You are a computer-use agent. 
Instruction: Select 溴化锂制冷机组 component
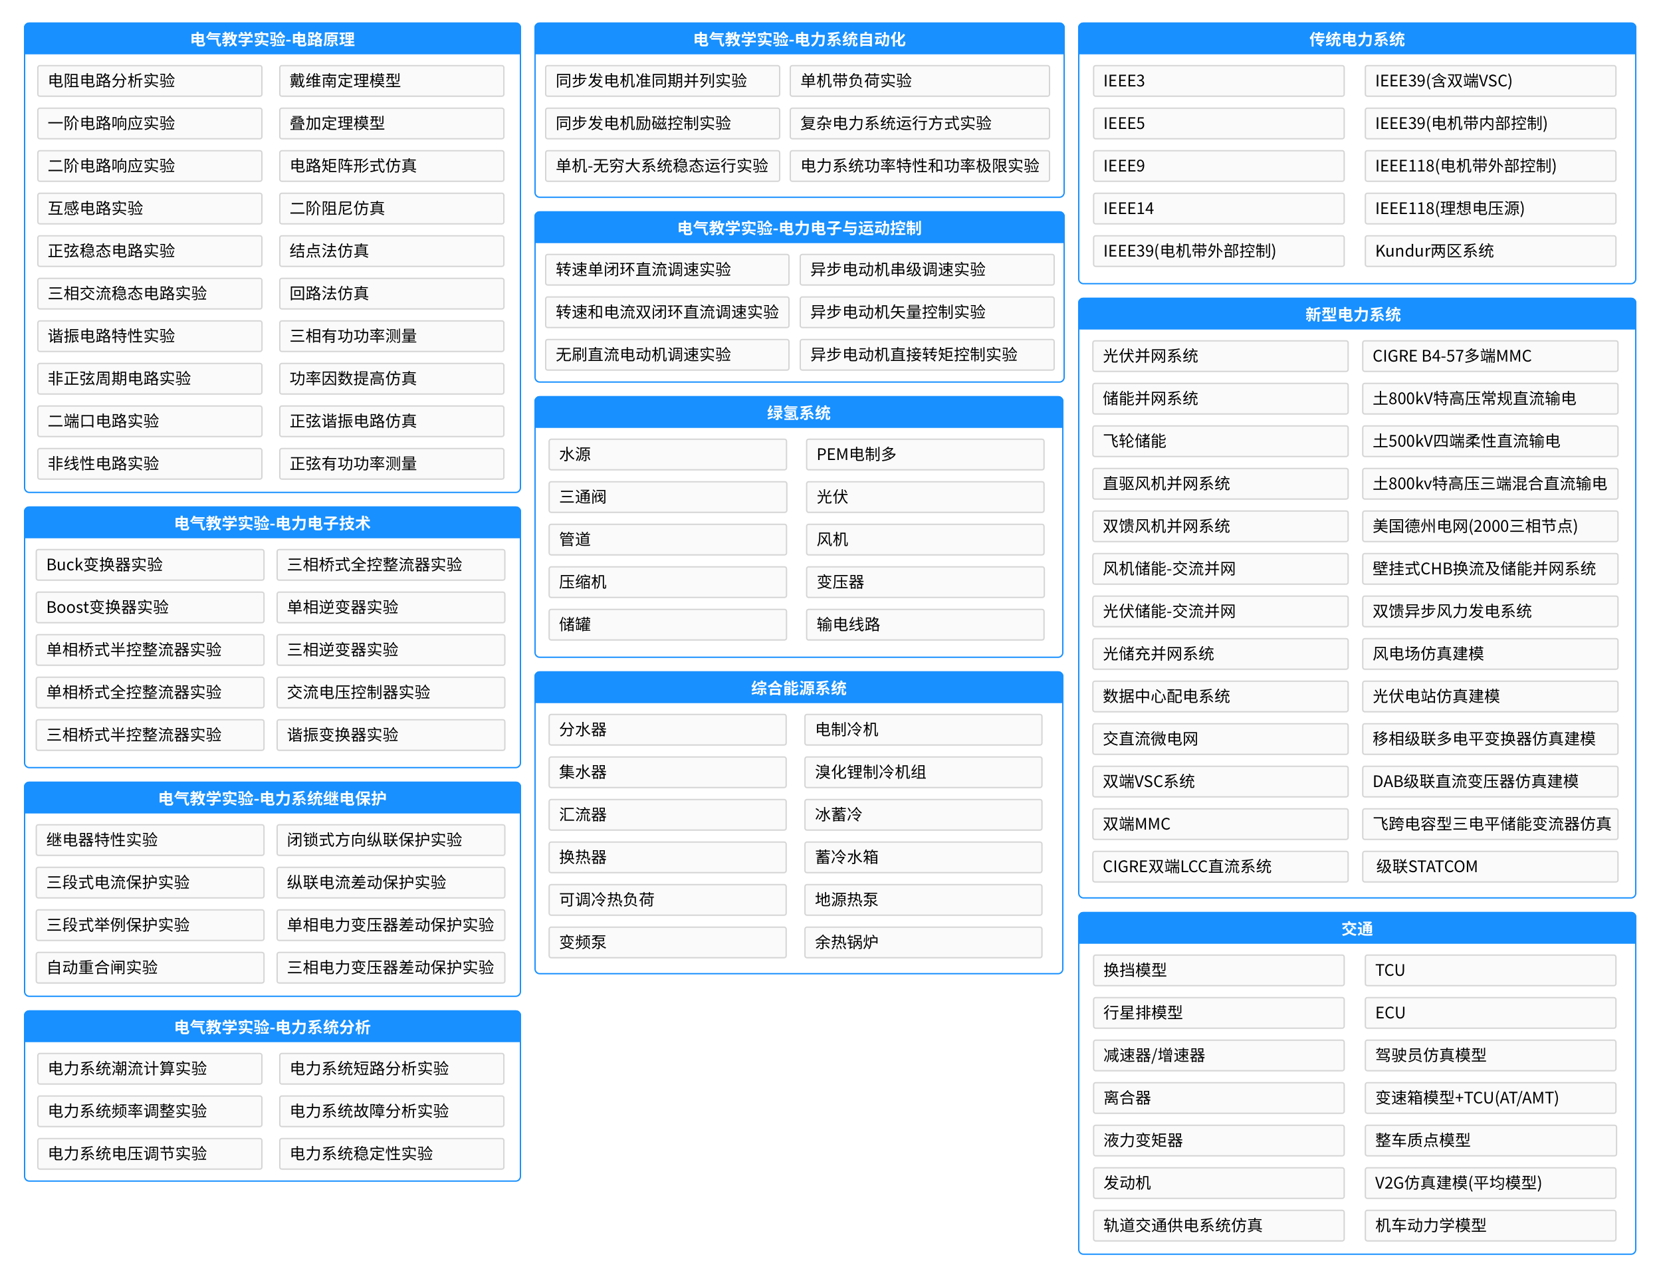923,772
